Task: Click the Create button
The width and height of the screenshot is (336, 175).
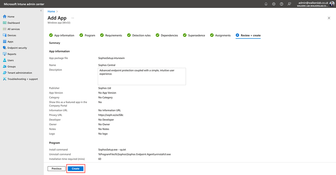Action: click(x=75, y=168)
